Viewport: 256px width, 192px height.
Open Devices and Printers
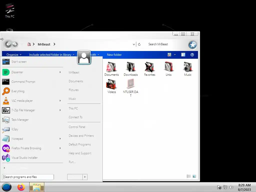(x=81, y=136)
